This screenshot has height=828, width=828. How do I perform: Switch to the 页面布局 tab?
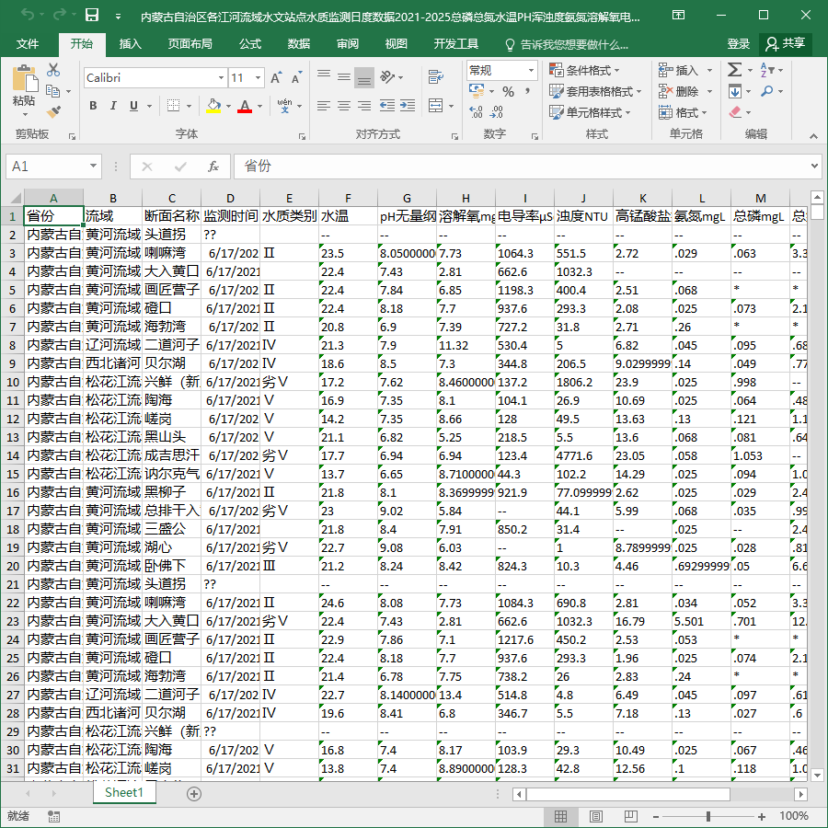190,44
